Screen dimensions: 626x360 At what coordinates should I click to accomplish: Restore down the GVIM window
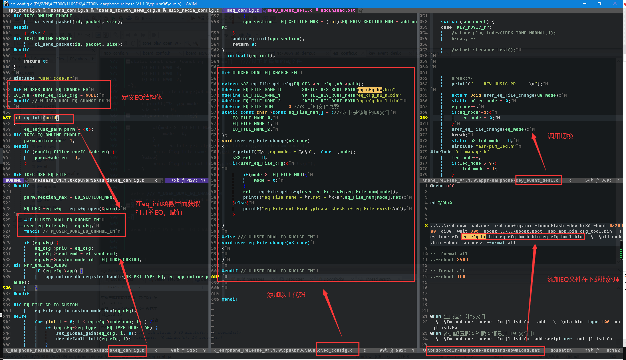tap(600, 4)
